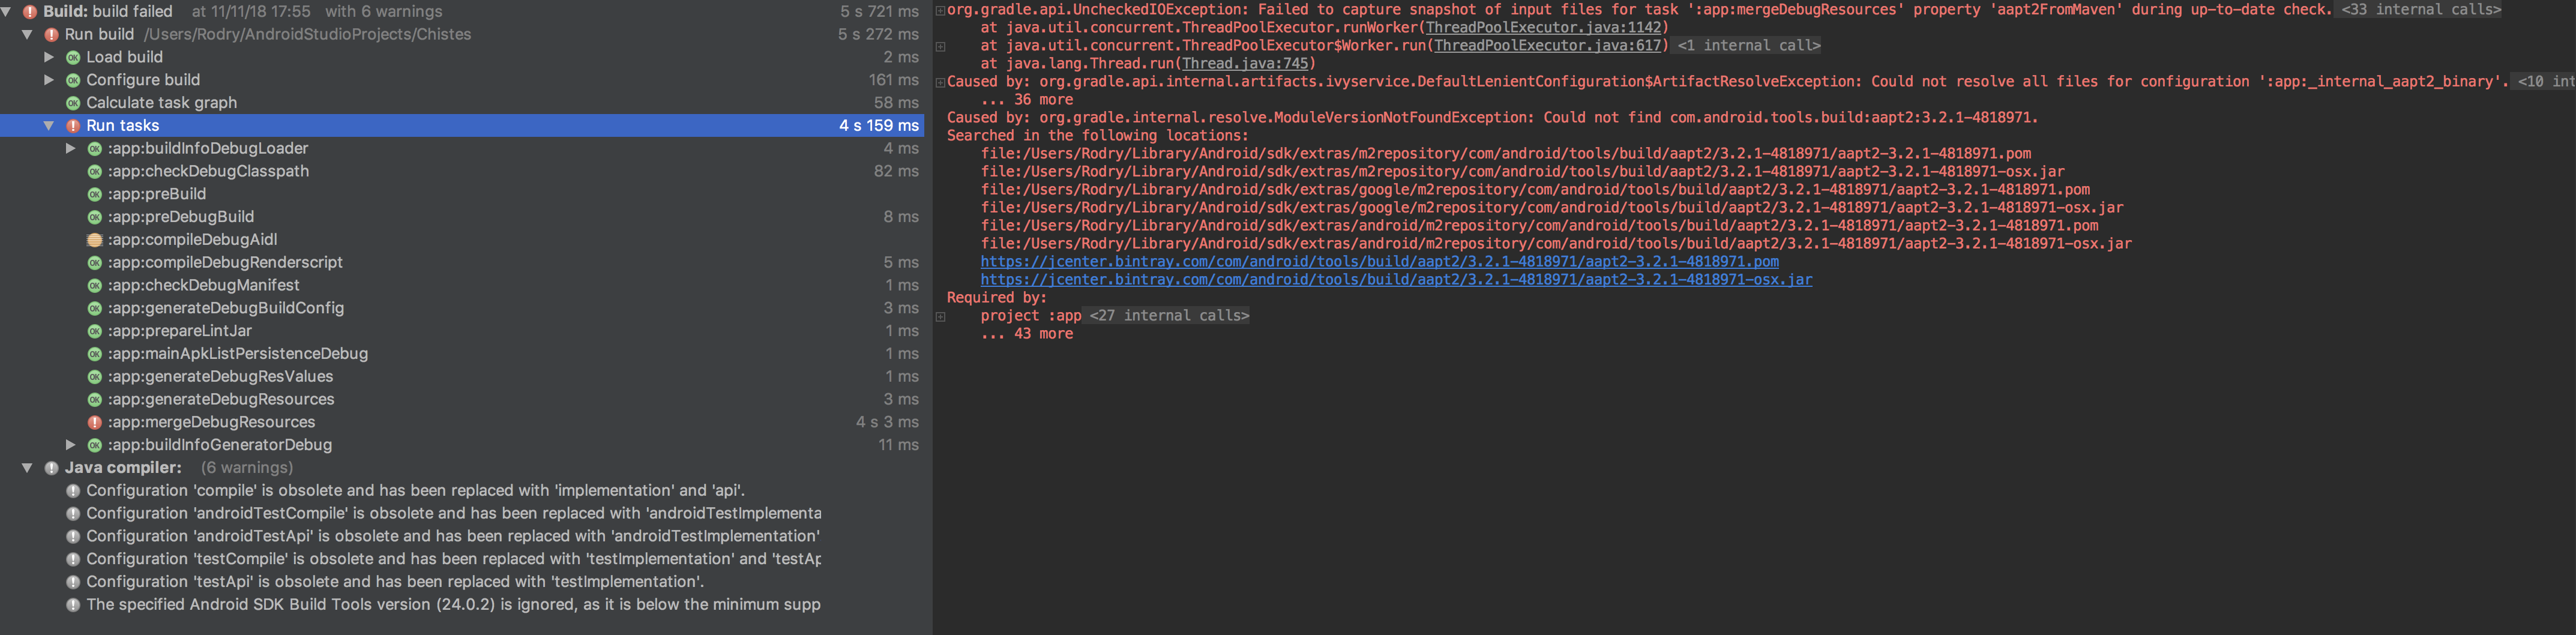Image resolution: width=2576 pixels, height=635 pixels.
Task: Click the green OK icon beside Configure build
Action: point(73,80)
